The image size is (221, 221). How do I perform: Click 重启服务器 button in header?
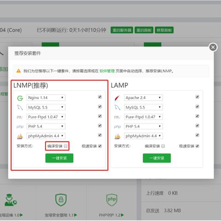[x=122, y=30]
